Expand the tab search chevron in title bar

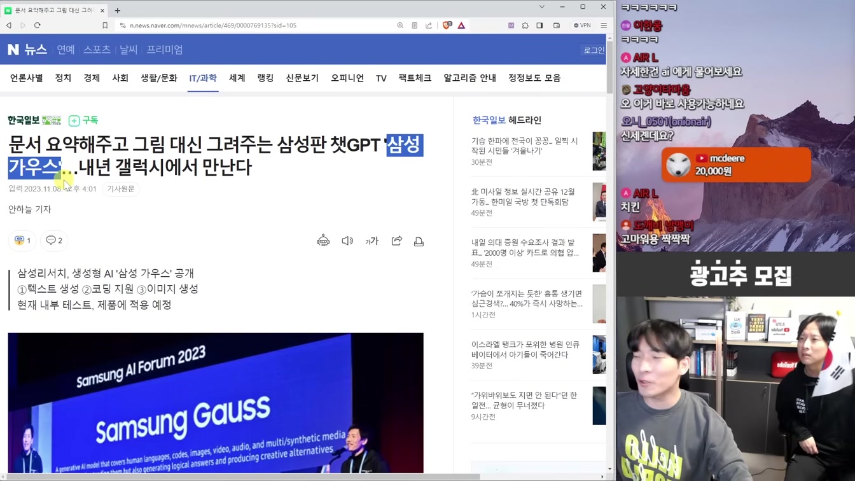542,7
